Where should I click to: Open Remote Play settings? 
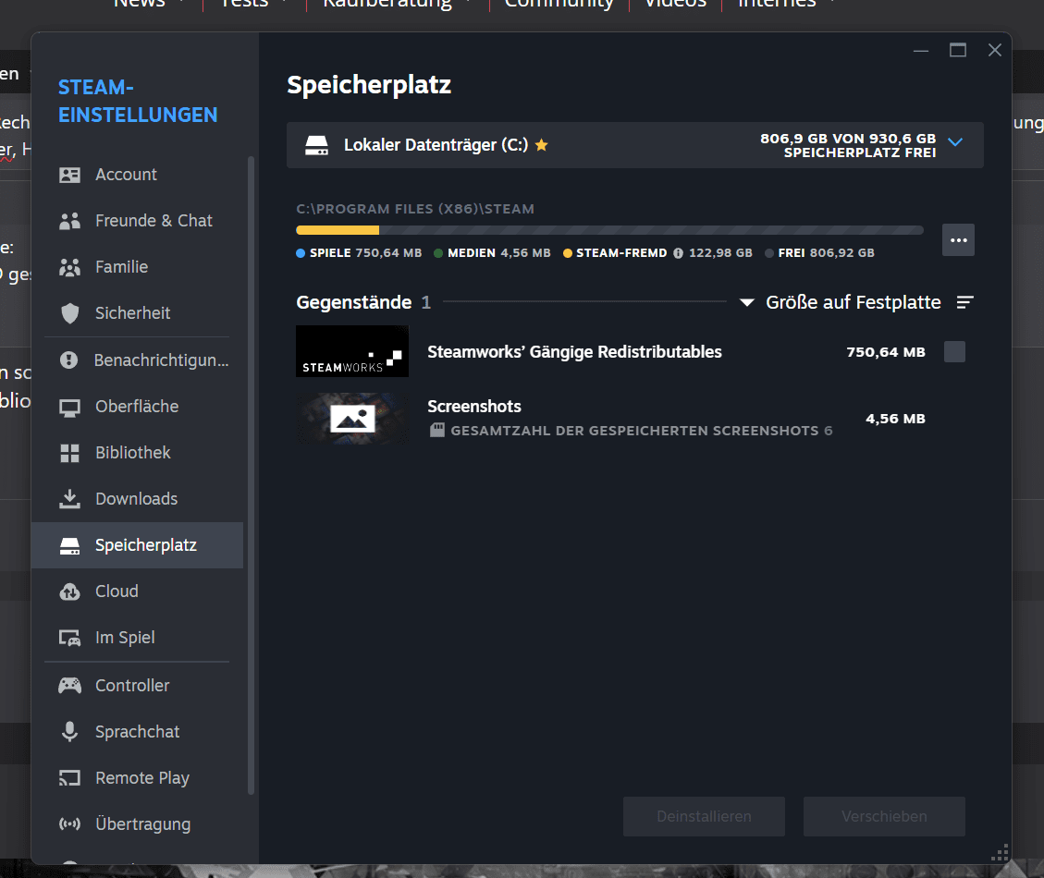click(137, 777)
